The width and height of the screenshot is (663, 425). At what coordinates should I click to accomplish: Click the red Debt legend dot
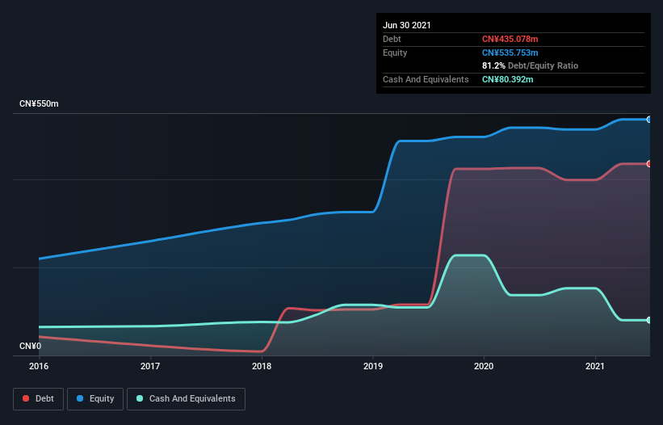pyautogui.click(x=26, y=398)
